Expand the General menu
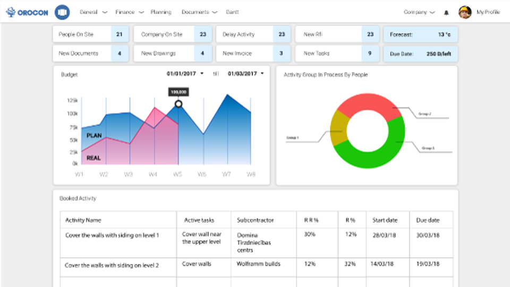The width and height of the screenshot is (510, 287). (x=93, y=12)
